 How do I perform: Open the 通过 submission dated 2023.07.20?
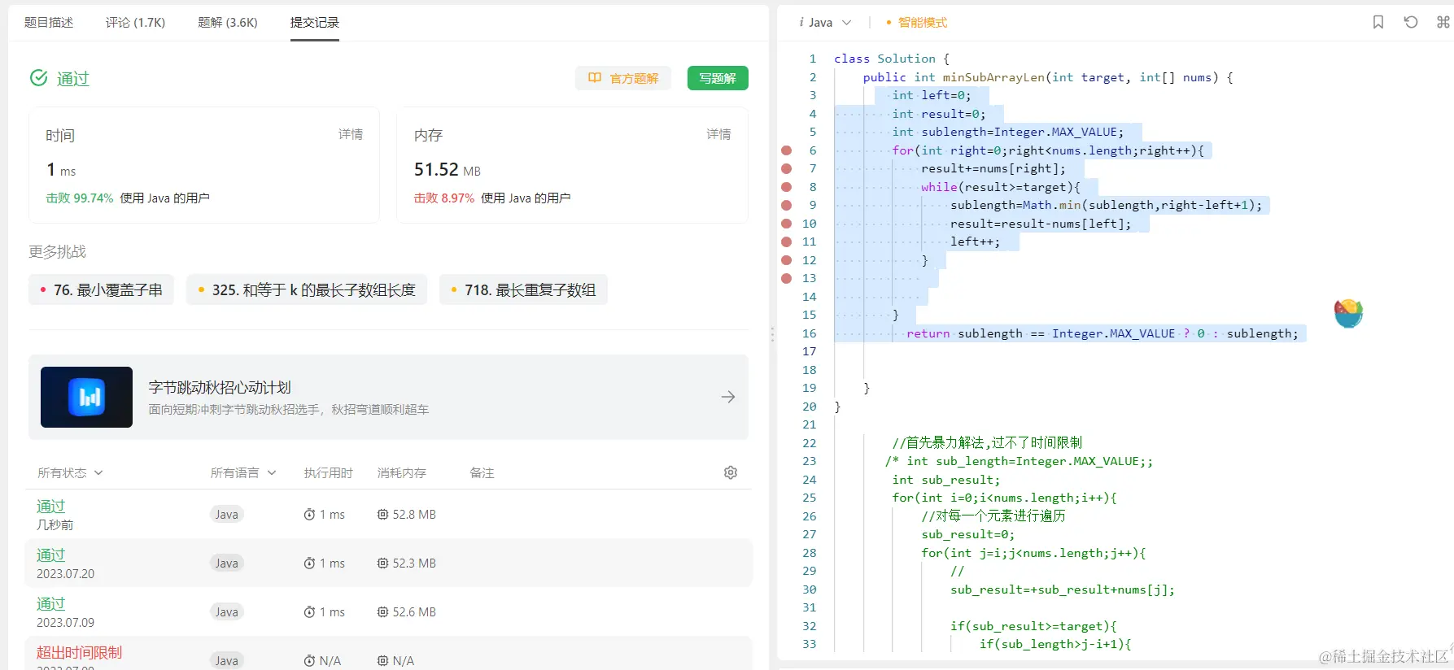[50, 555]
